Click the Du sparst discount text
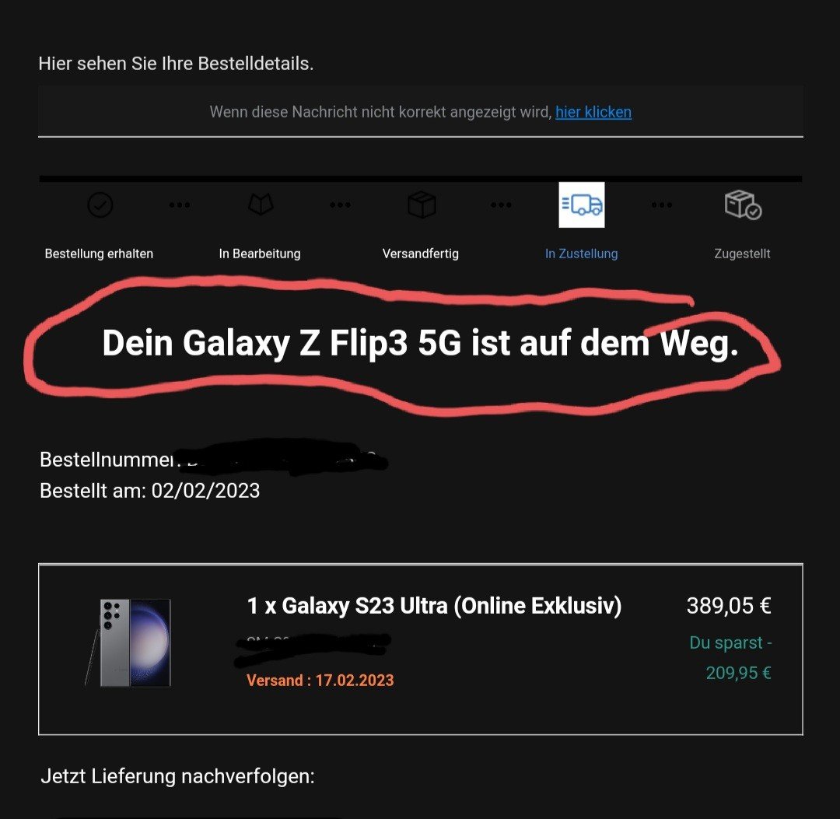840x819 pixels. pos(730,657)
